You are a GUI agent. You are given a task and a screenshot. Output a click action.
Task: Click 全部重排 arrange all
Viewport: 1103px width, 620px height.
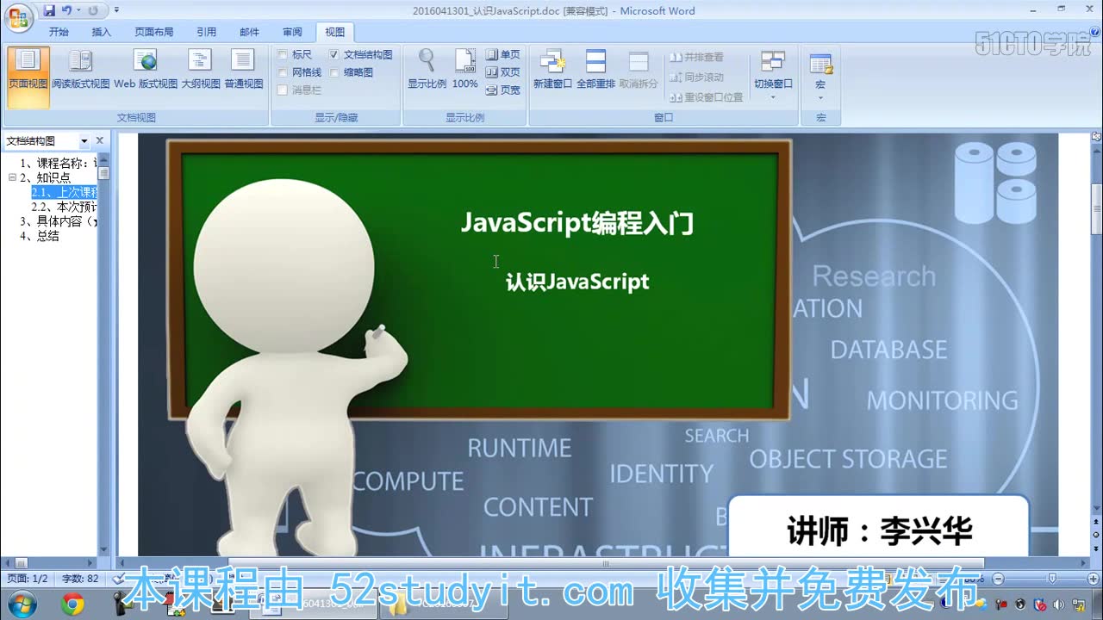(595, 69)
